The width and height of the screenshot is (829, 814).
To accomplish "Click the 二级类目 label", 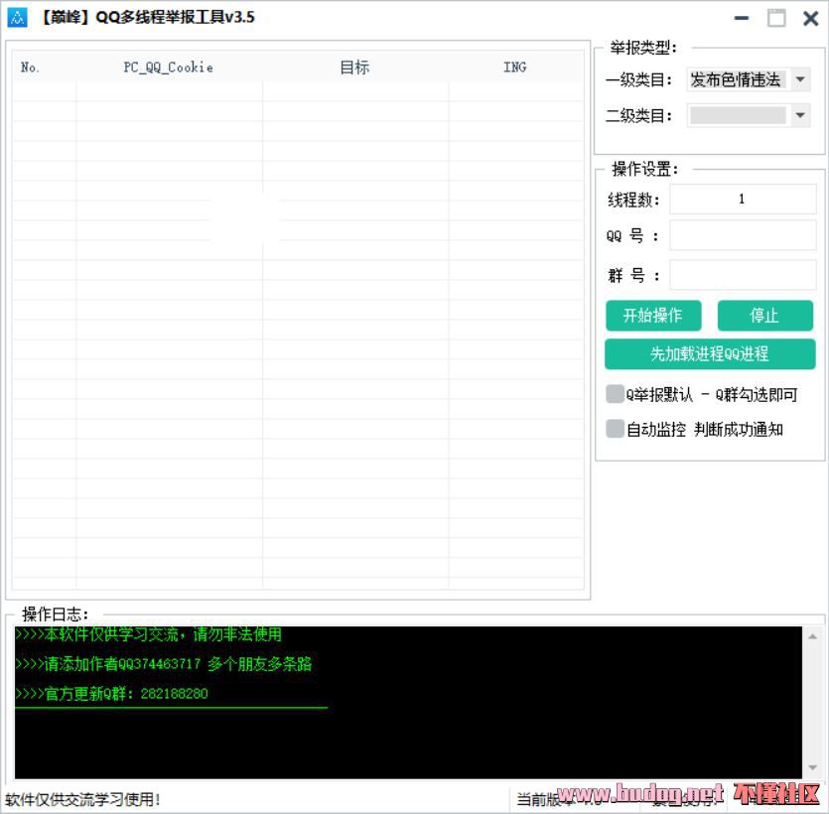I will click(639, 115).
